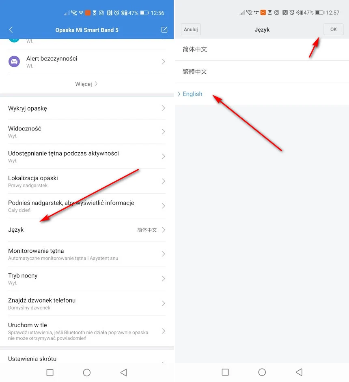The width and height of the screenshot is (349, 382).
Task: Select 繁體中文 language option
Action: (262, 72)
